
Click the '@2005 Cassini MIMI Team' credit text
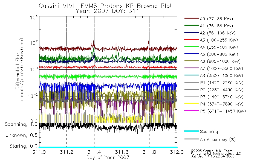click(x=211, y=151)
